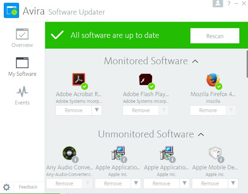Open the Events section
This screenshot has height=194, width=248.
[x=22, y=95]
